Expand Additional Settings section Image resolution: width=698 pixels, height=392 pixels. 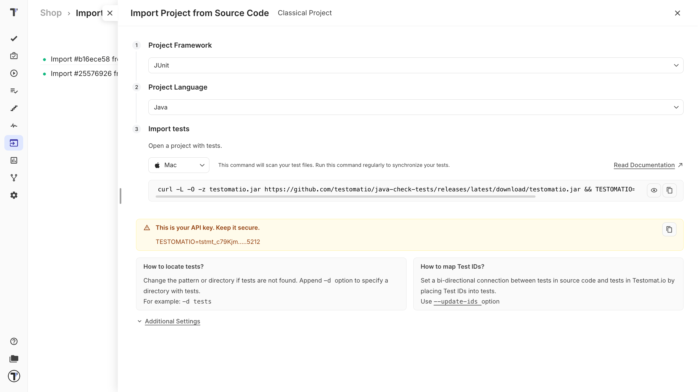pyautogui.click(x=172, y=321)
